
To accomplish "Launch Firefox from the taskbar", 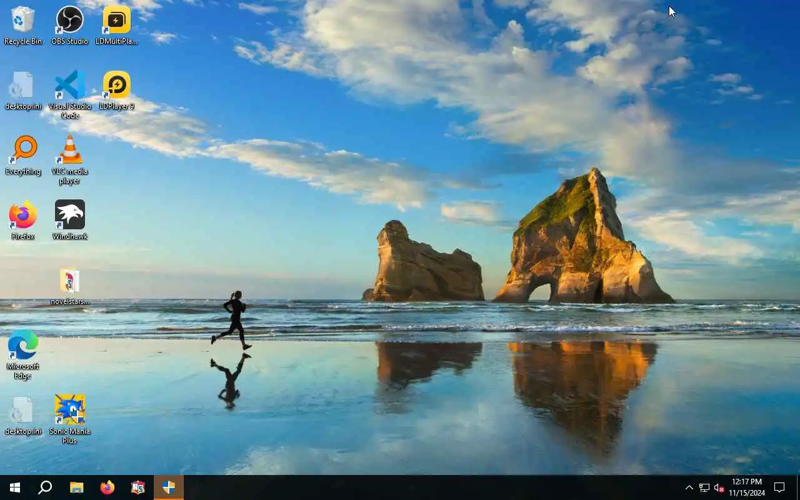I will coord(107,487).
